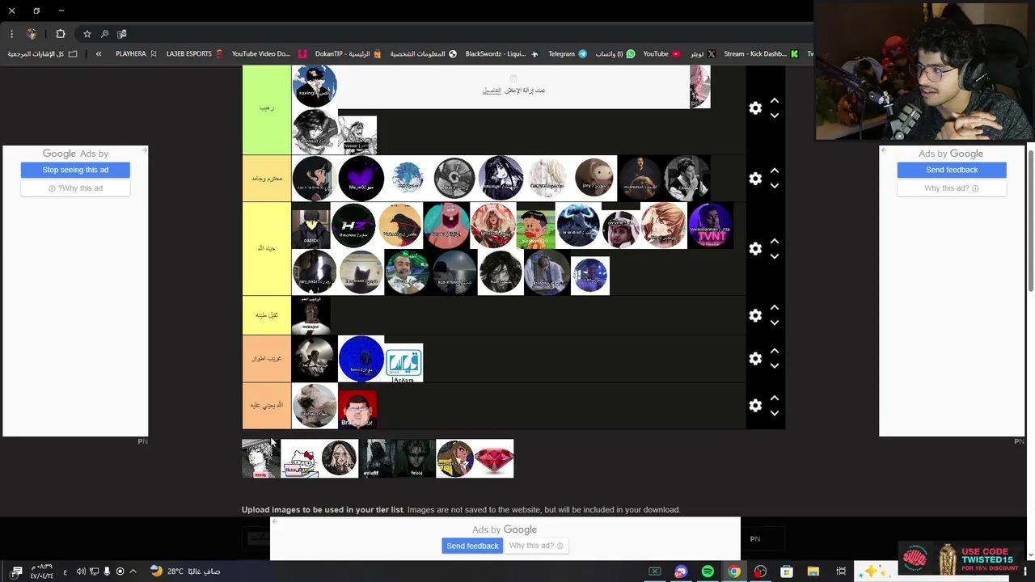
Task: Open the taskbar weather widget
Action: [x=184, y=571]
